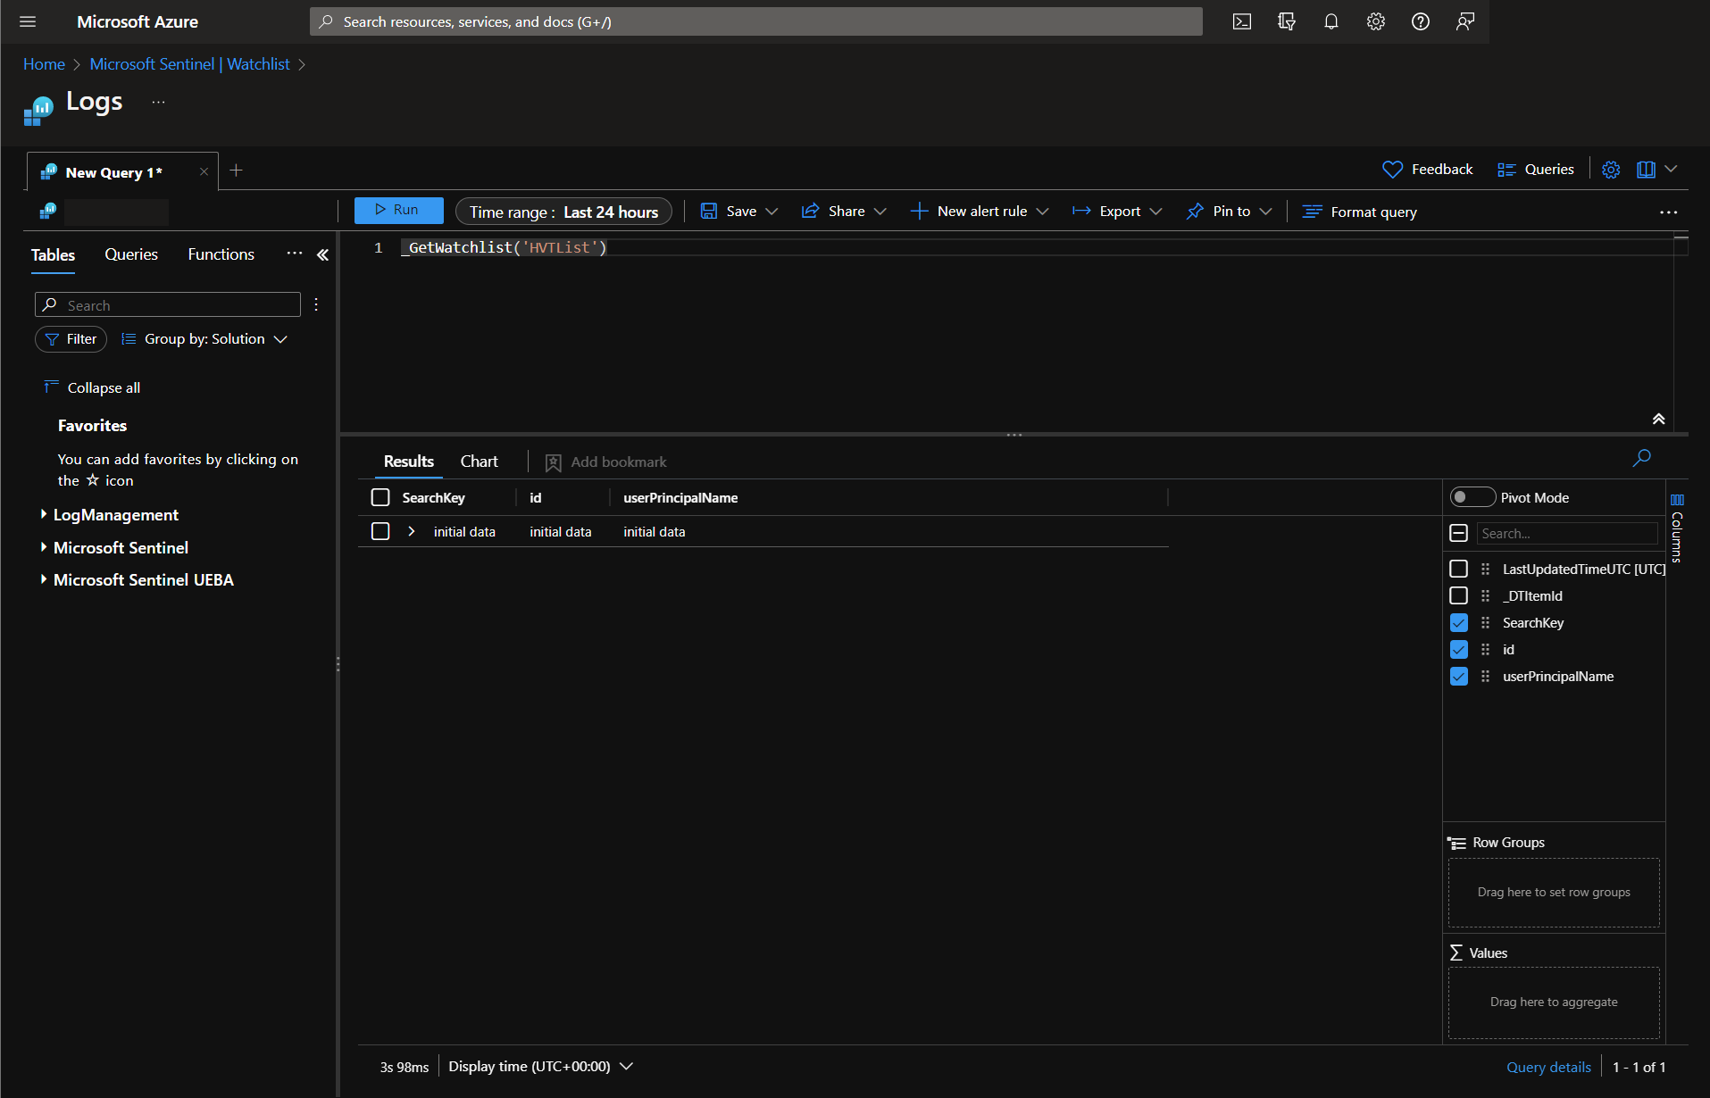Open the Queries panel button
The width and height of the screenshot is (1710, 1098).
1536,170
